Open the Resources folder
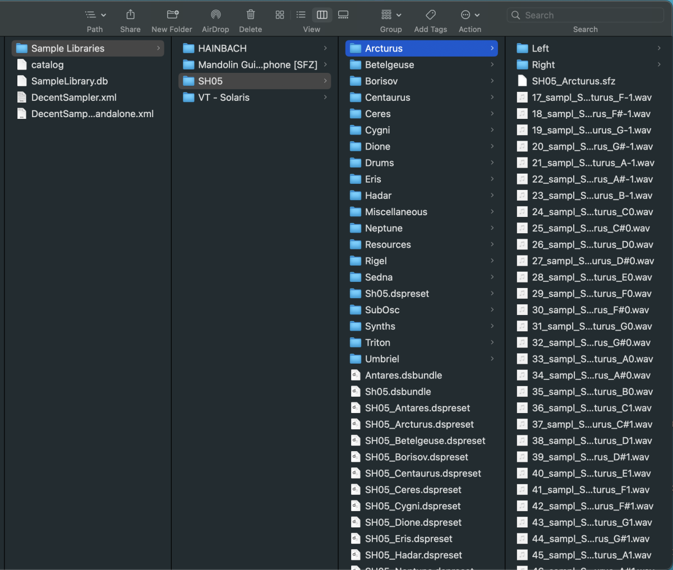The width and height of the screenshot is (673, 570). click(422, 244)
